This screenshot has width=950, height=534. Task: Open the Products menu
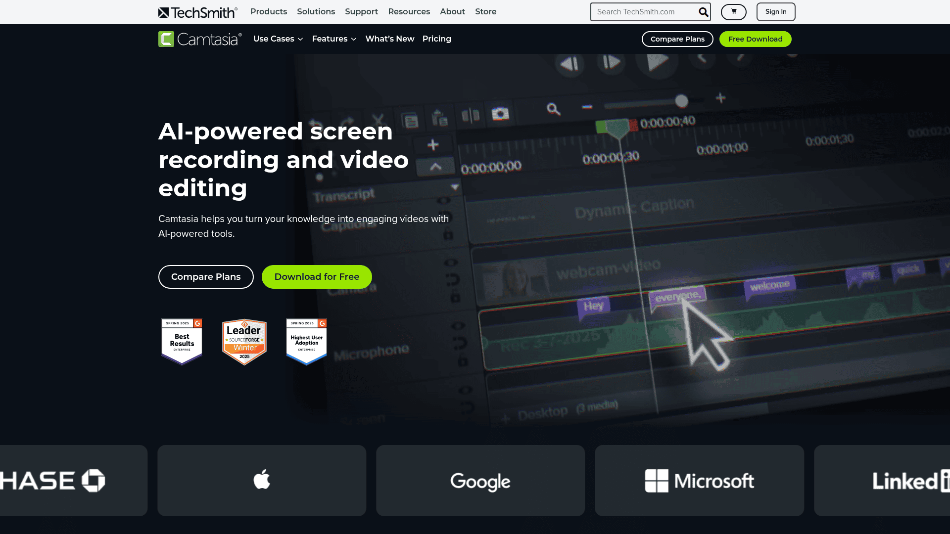(x=269, y=11)
